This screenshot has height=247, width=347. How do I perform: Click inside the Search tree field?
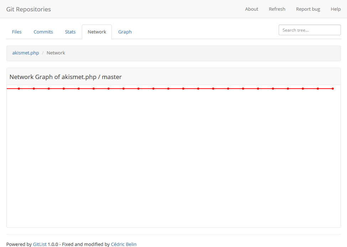pyautogui.click(x=309, y=30)
